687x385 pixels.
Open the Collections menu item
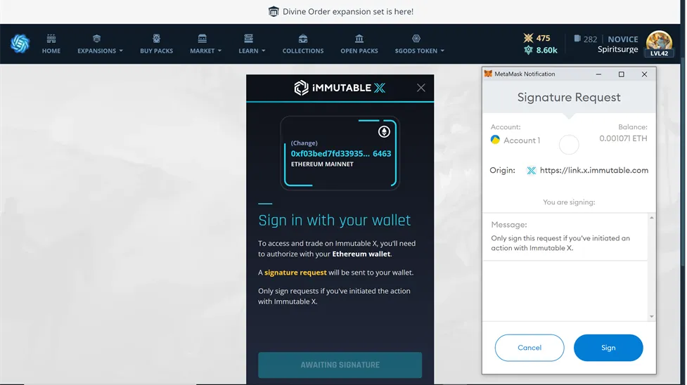click(303, 51)
